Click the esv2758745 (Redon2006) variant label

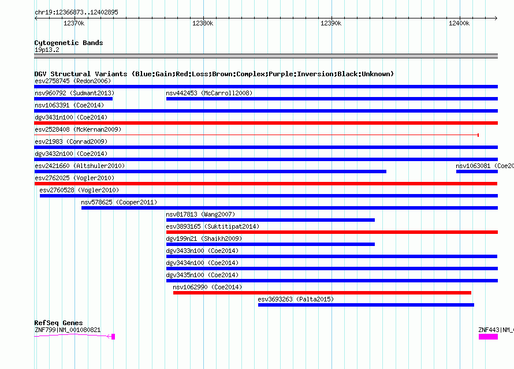73,81
